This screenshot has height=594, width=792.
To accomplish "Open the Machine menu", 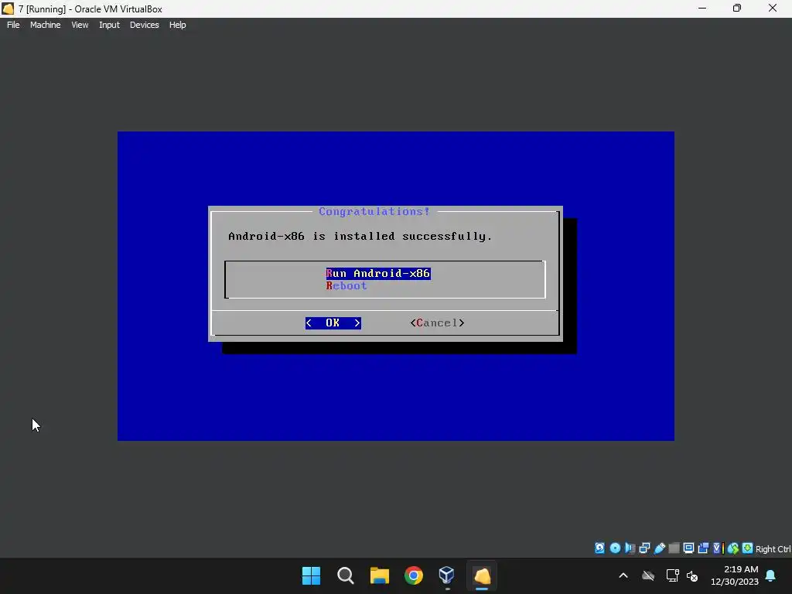I will [x=45, y=25].
